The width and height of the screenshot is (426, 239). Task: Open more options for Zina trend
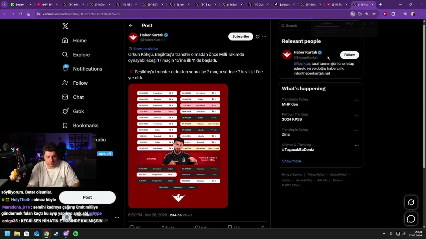coord(357,130)
